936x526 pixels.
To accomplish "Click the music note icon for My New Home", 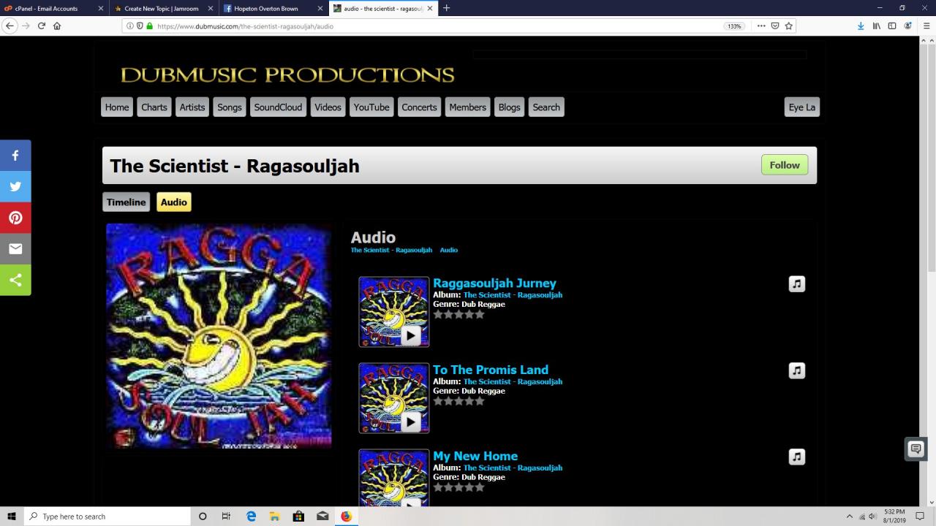I will pos(797,457).
